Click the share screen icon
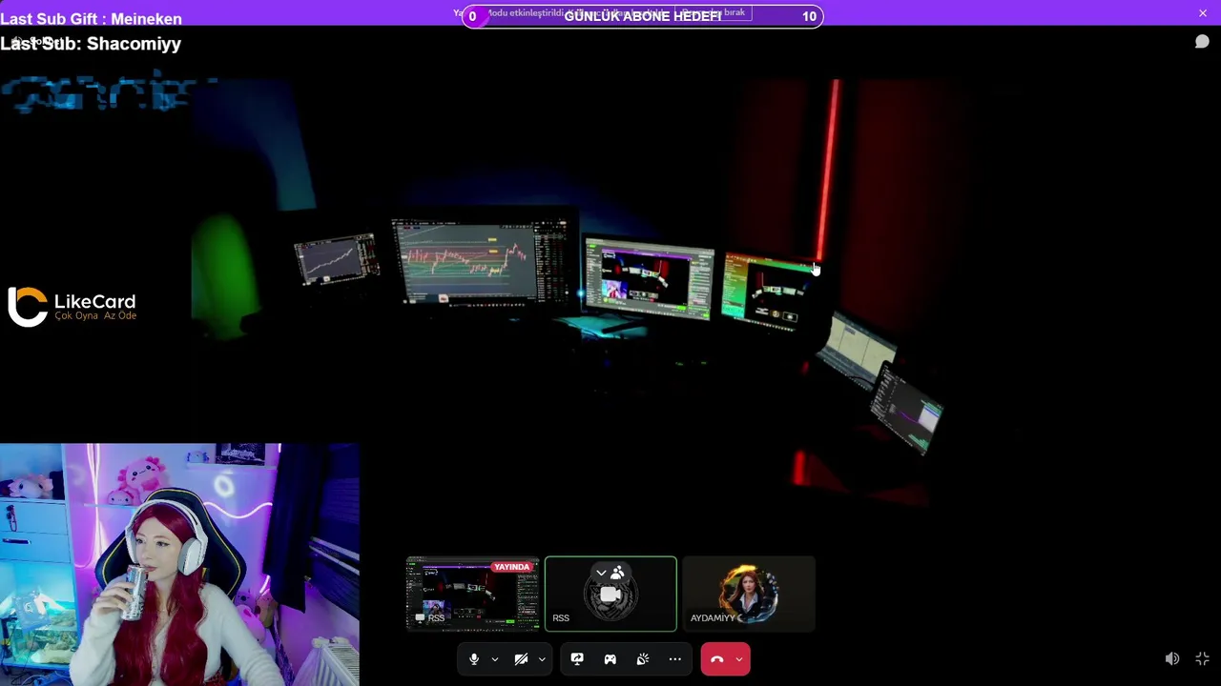Viewport: 1221px width, 686px height. [x=577, y=659]
